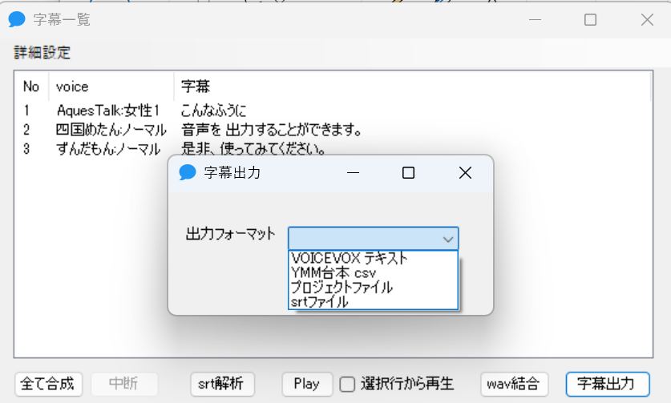Screen dimensions: 671x403
Task: Close the 字幕一覧 window
Action: (x=647, y=20)
